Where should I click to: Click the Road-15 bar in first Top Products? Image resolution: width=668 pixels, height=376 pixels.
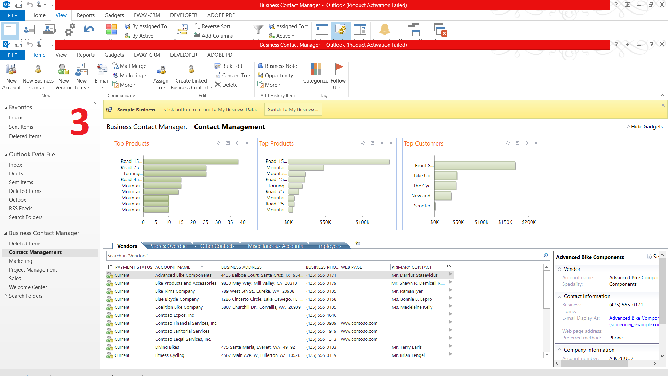tap(191, 162)
